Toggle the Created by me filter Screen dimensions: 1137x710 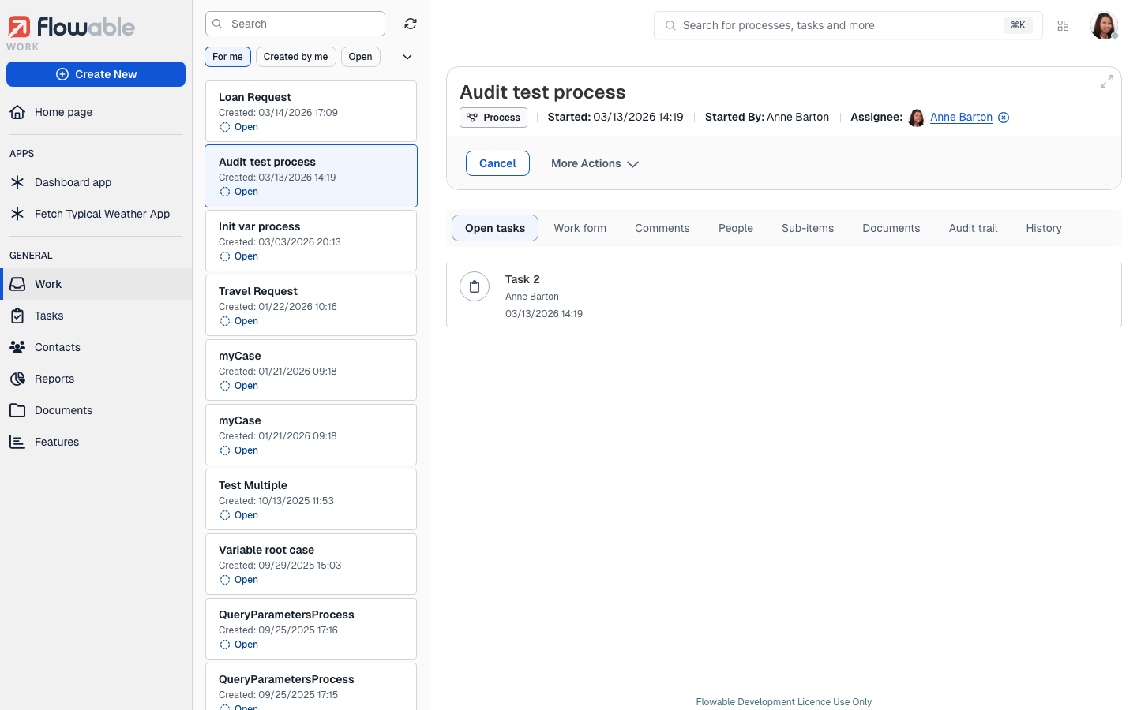pyautogui.click(x=295, y=57)
